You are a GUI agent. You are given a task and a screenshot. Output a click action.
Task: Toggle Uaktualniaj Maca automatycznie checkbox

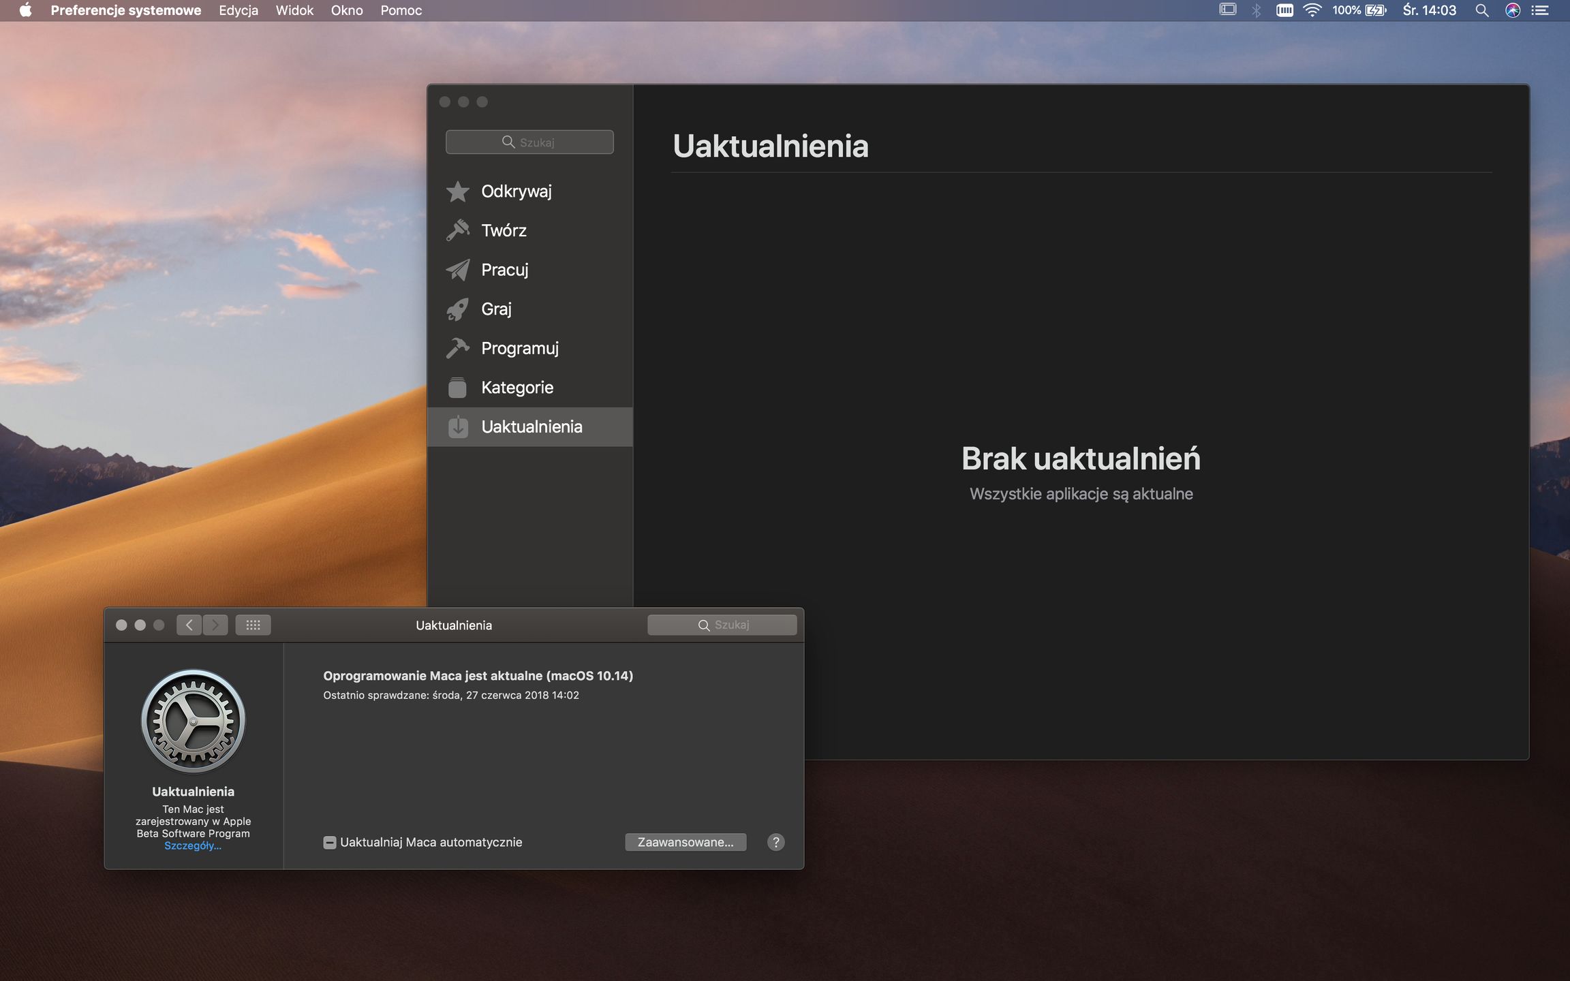point(330,843)
